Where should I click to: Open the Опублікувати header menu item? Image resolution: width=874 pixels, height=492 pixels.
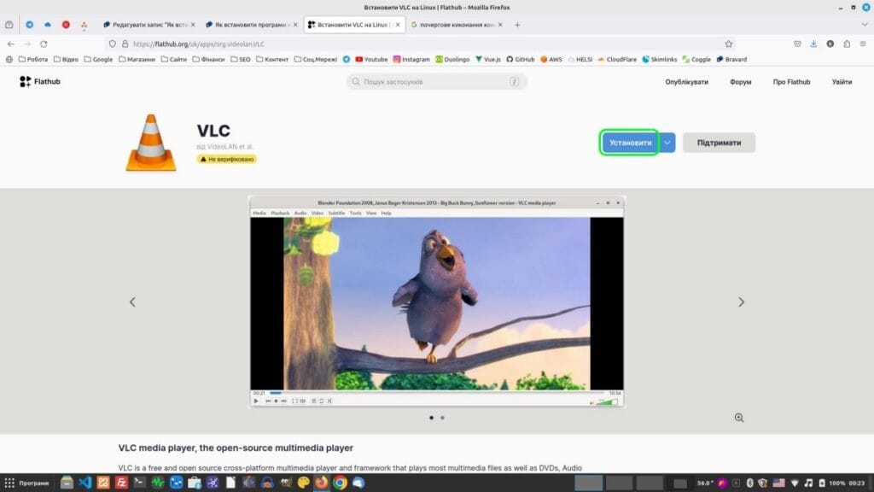[687, 82]
